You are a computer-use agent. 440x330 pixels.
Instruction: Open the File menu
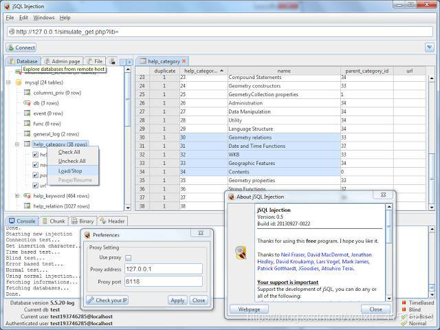(x=10, y=18)
